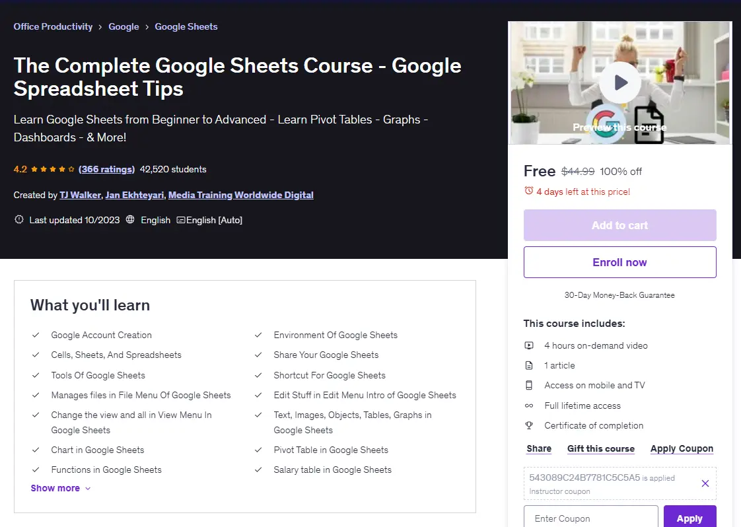Click checkmark beside Google Account Creation

point(36,335)
